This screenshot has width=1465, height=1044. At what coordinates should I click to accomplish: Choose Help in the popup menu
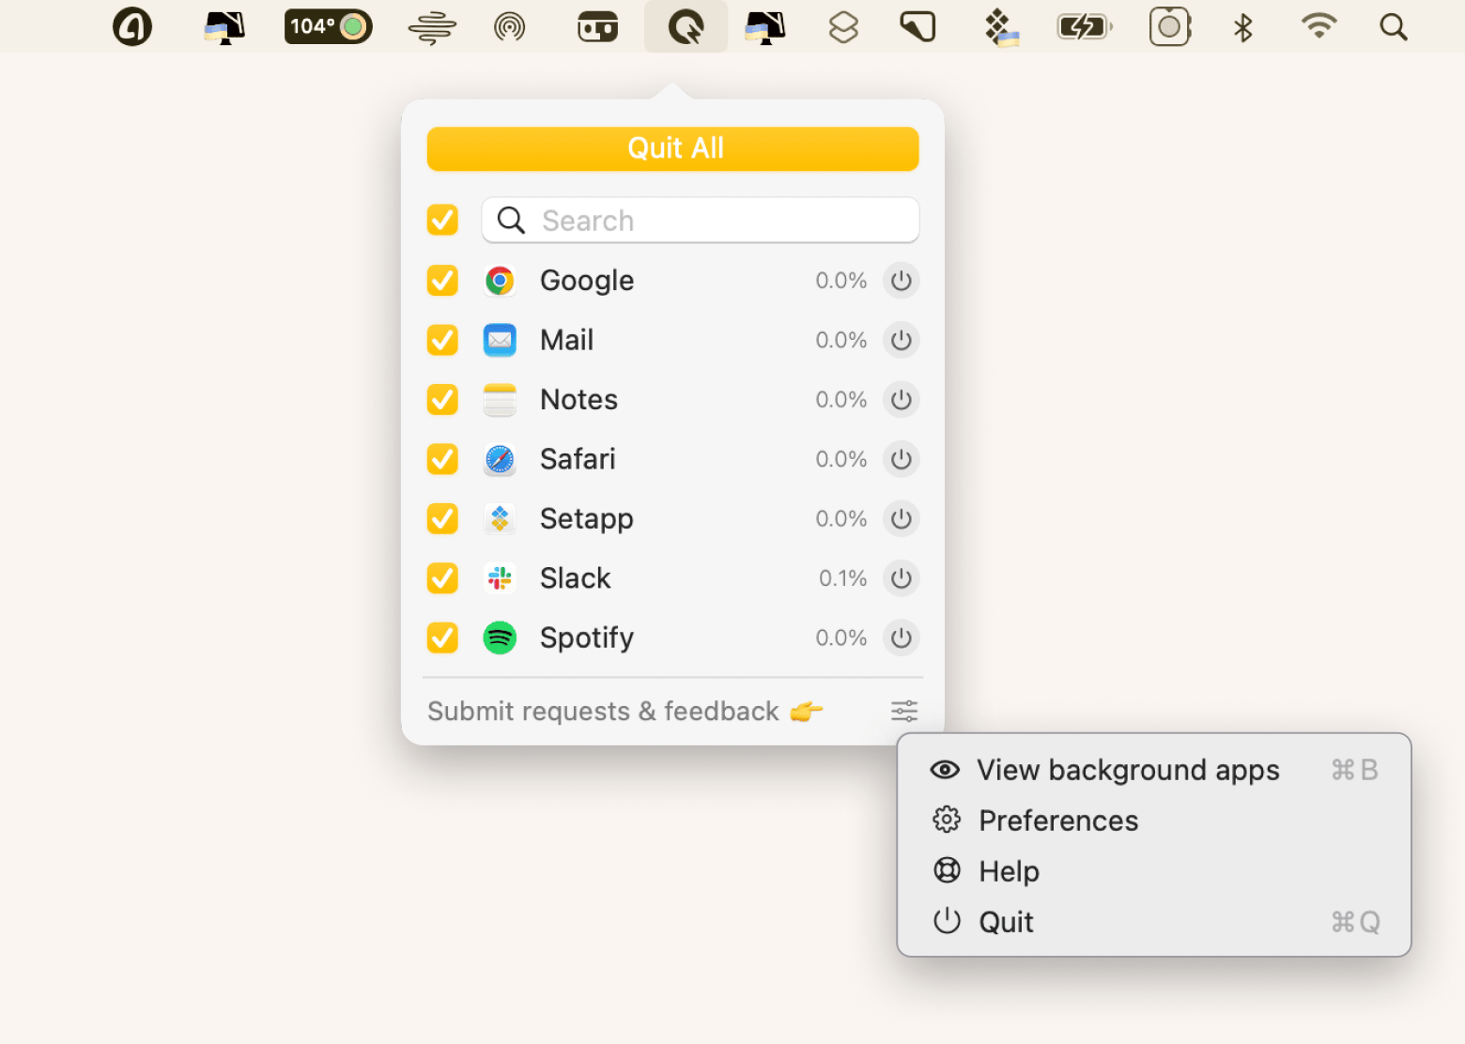(x=1009, y=871)
